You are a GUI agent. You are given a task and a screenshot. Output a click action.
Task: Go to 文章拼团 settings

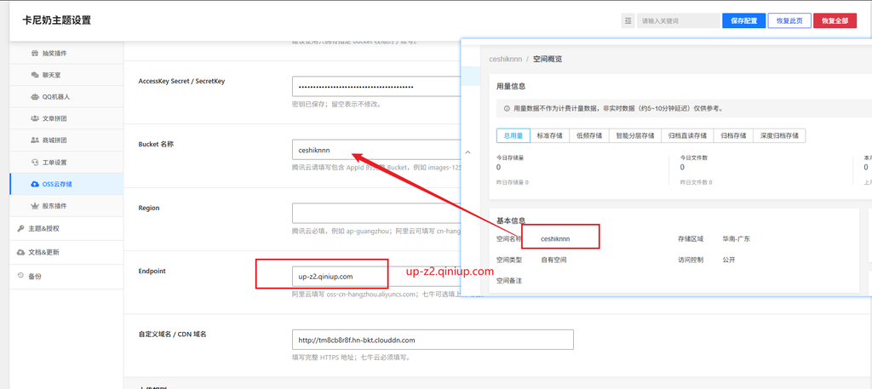(66, 119)
